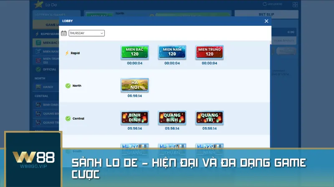This screenshot has height=187, width=334.
Task: Select MIEN NAM in the sidebar
Action: click(x=46, y=52)
